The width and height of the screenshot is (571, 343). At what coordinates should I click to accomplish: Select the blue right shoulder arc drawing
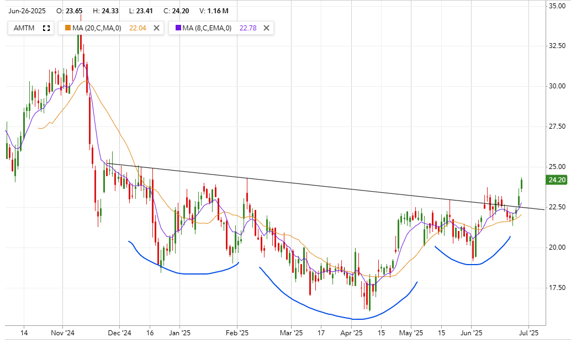(x=472, y=265)
